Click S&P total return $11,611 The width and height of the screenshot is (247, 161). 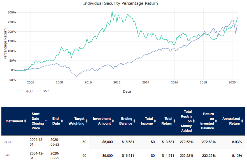pos(168,156)
